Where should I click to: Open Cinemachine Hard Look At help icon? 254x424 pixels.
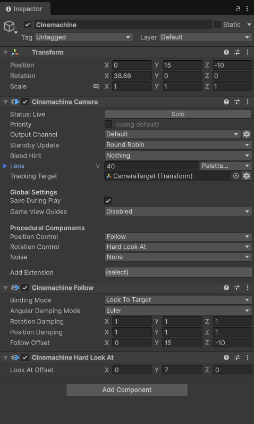coord(226,357)
